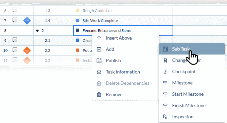Click dark navy swatch beside Fencing, Entrance and Signs

78,30
